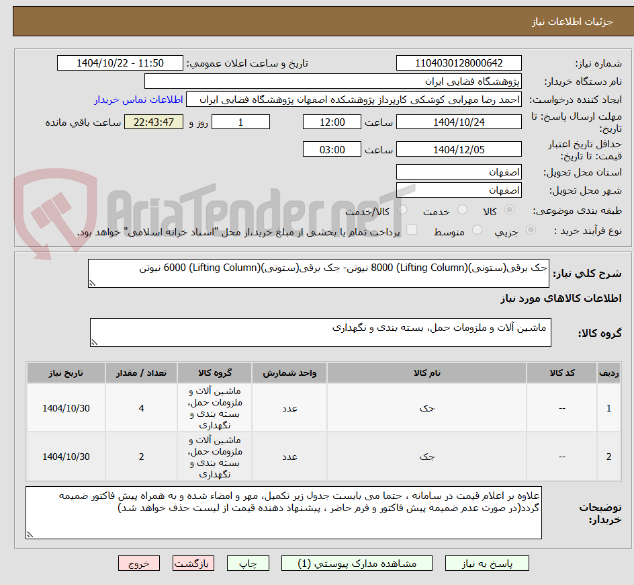Click خروج to exit the page
The image size is (634, 585).
click(x=139, y=563)
